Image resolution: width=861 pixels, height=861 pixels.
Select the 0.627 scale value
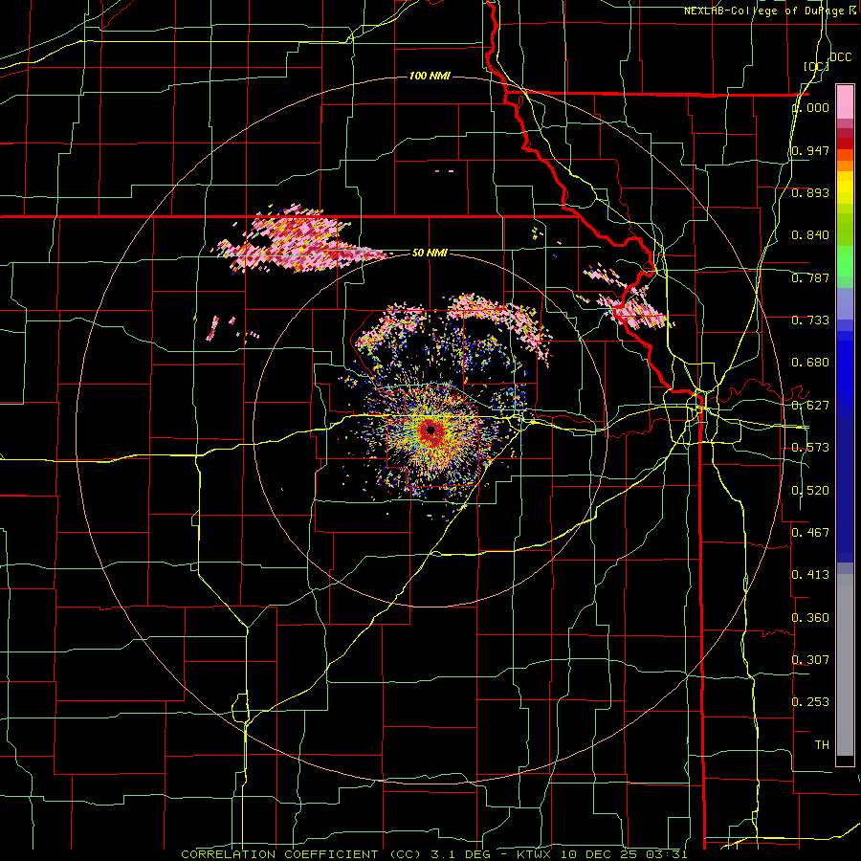pos(810,406)
